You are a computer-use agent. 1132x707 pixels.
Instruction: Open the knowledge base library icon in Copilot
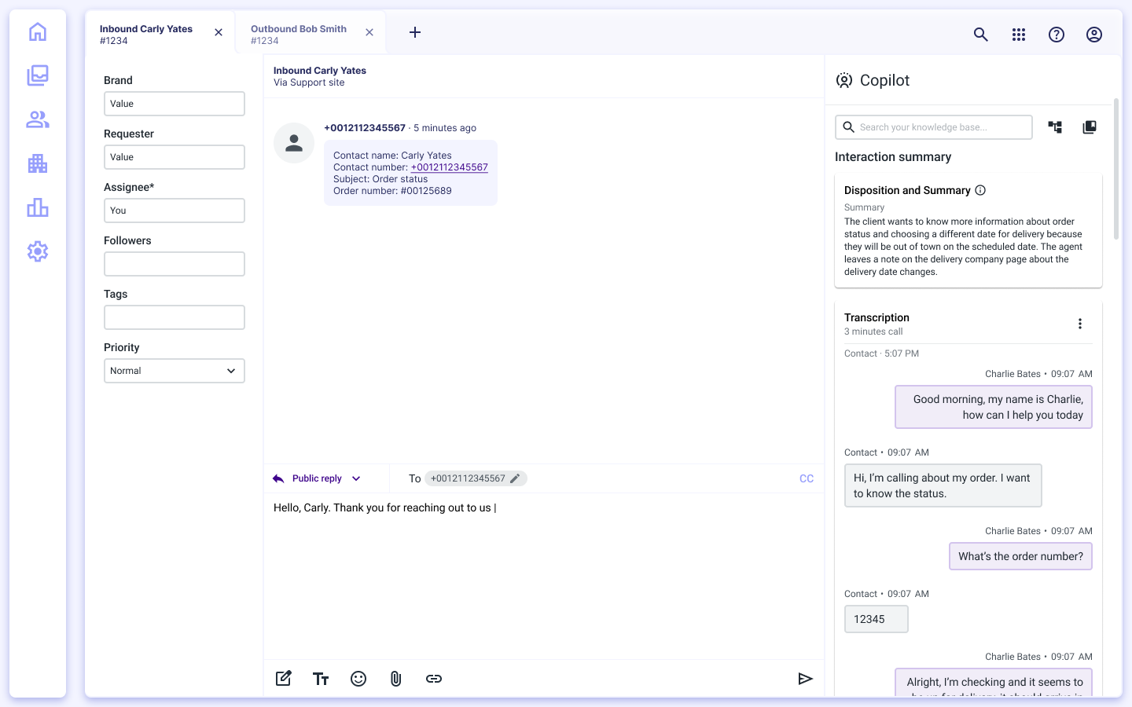click(x=1089, y=126)
